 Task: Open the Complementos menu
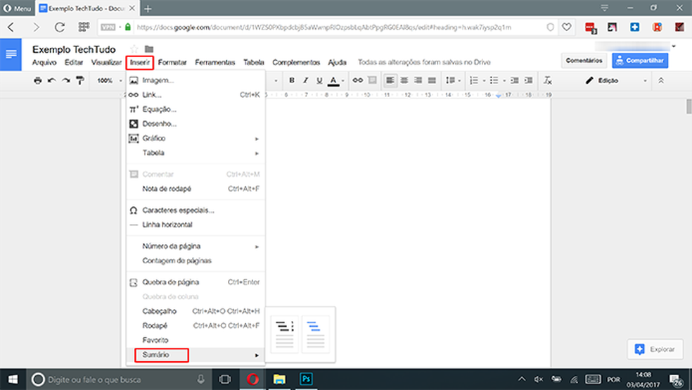[x=296, y=62]
